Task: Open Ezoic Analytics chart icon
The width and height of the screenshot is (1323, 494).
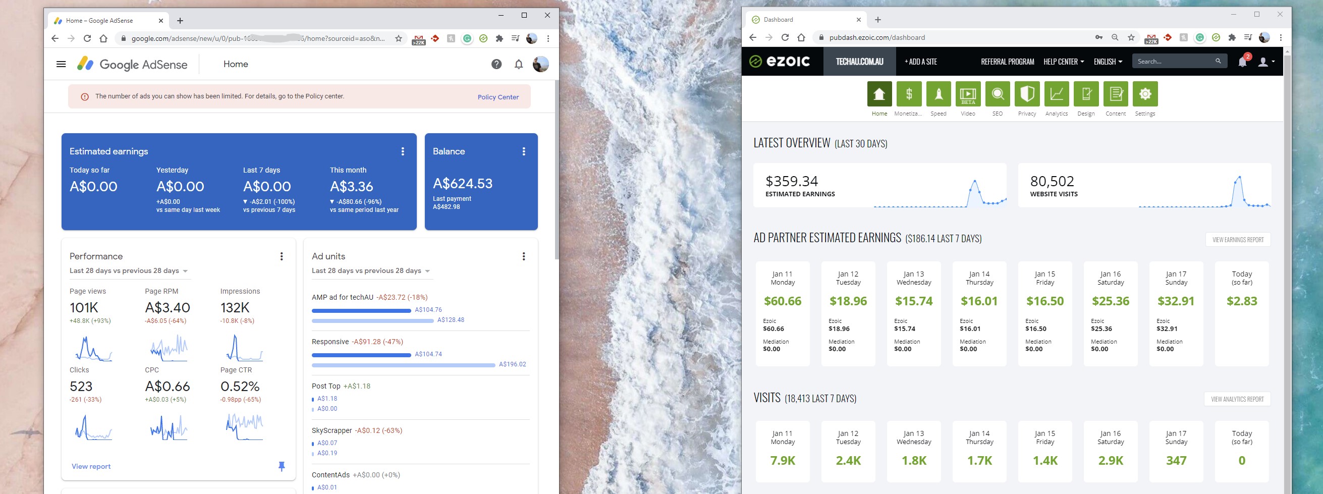Action: (1057, 94)
